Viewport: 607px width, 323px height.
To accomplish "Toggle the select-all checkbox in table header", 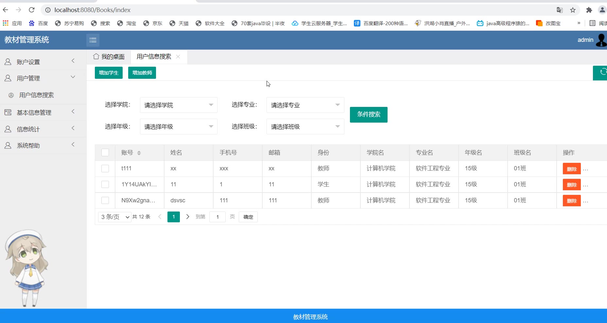I will click(x=105, y=153).
